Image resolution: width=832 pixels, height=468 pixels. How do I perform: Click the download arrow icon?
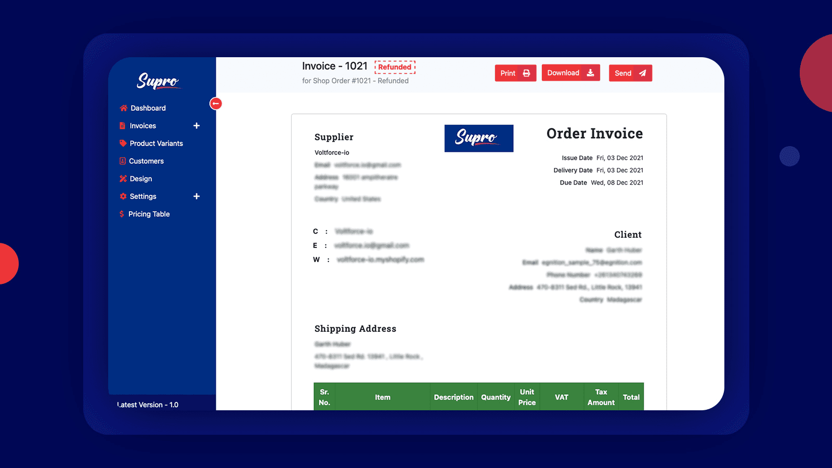[x=591, y=73]
